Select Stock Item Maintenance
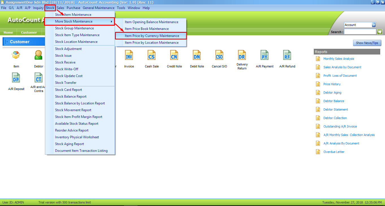Image resolution: width=385 pixels, height=206 pixels. pyautogui.click(x=80, y=15)
